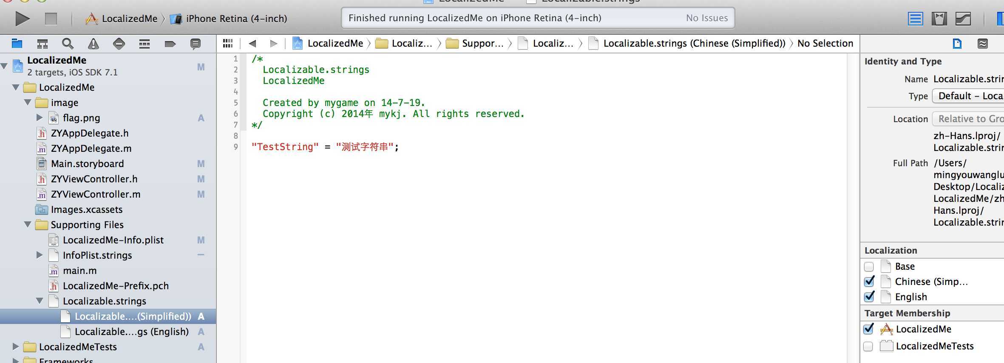Show the File inspector
This screenshot has width=1004, height=363.
tap(957, 43)
